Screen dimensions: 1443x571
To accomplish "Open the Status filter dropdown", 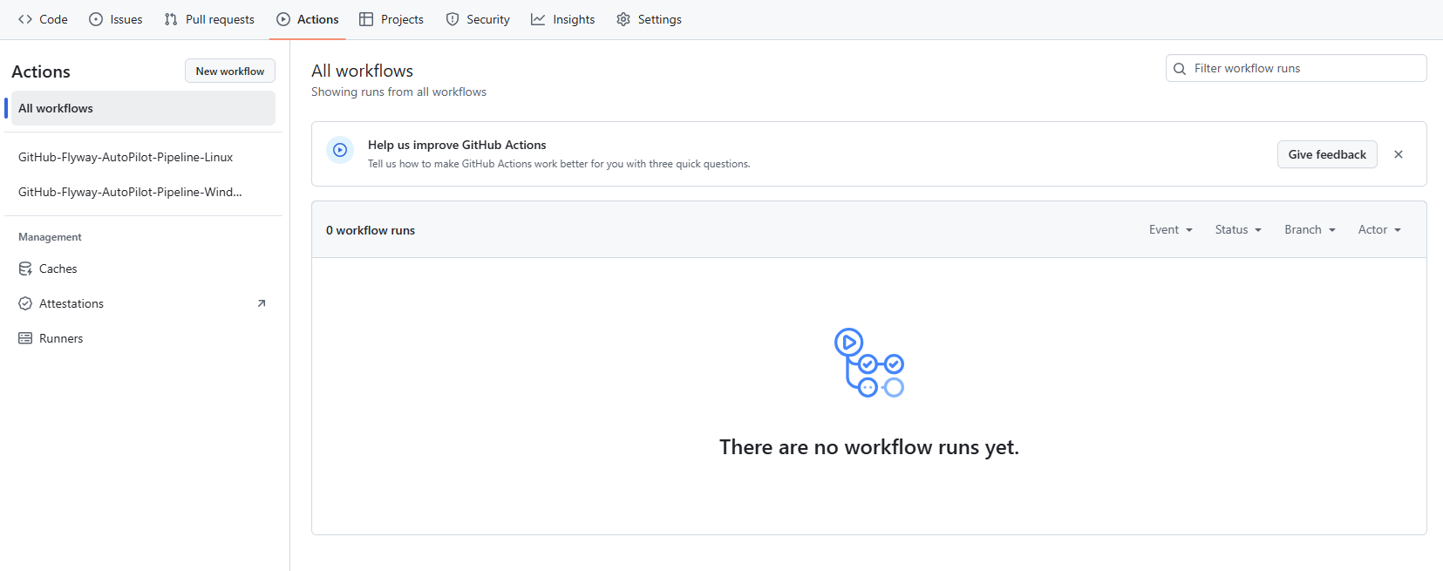I will click(1238, 230).
